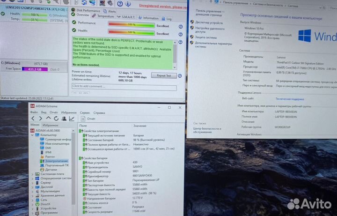This screenshot has height=216, width=337.
Task: Open the Information tab in Hard Disk Sentinel
Action: [148, 18]
